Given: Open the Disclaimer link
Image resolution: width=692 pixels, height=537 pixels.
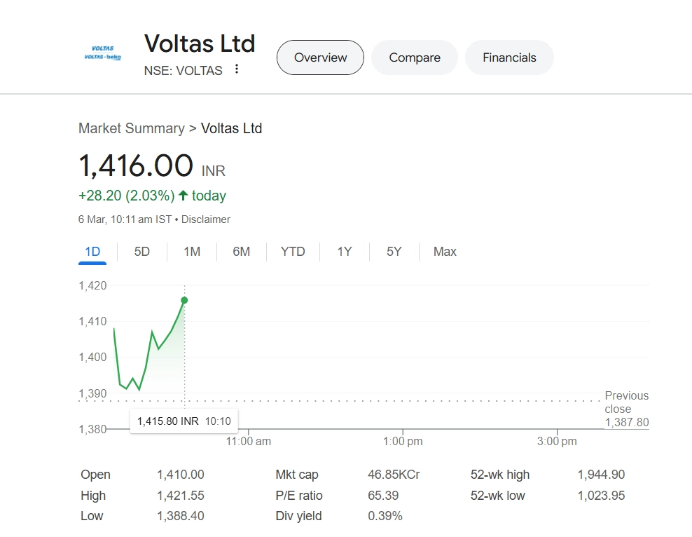Looking at the screenshot, I should point(206,219).
